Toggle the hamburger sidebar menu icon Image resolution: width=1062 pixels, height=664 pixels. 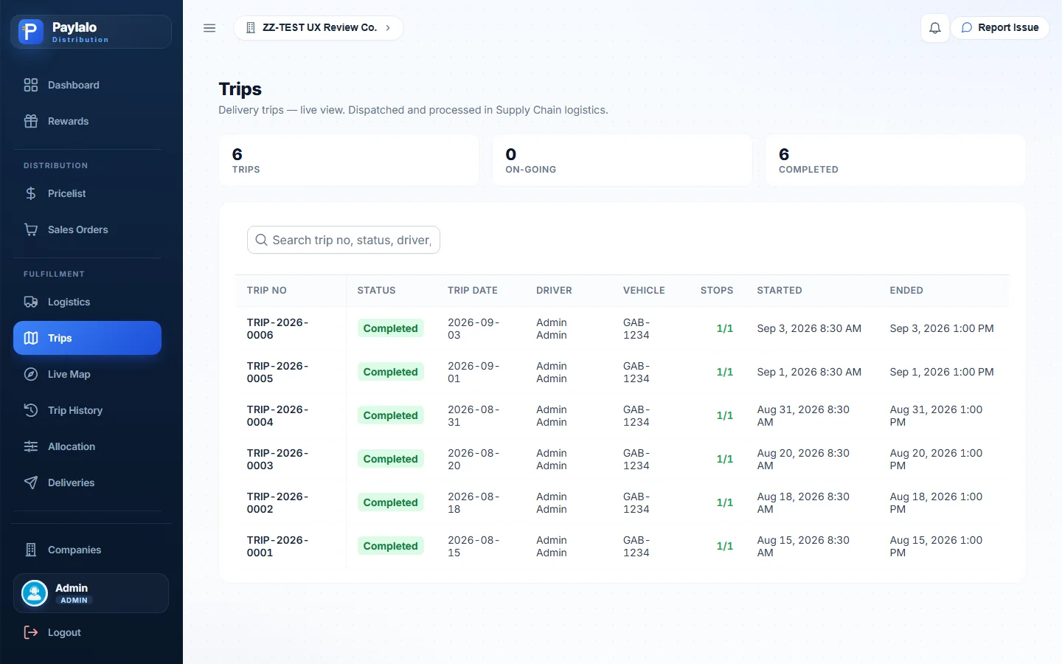point(209,28)
